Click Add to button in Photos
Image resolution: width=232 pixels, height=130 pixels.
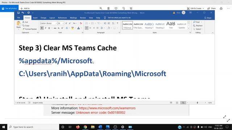[x=25, y=8]
